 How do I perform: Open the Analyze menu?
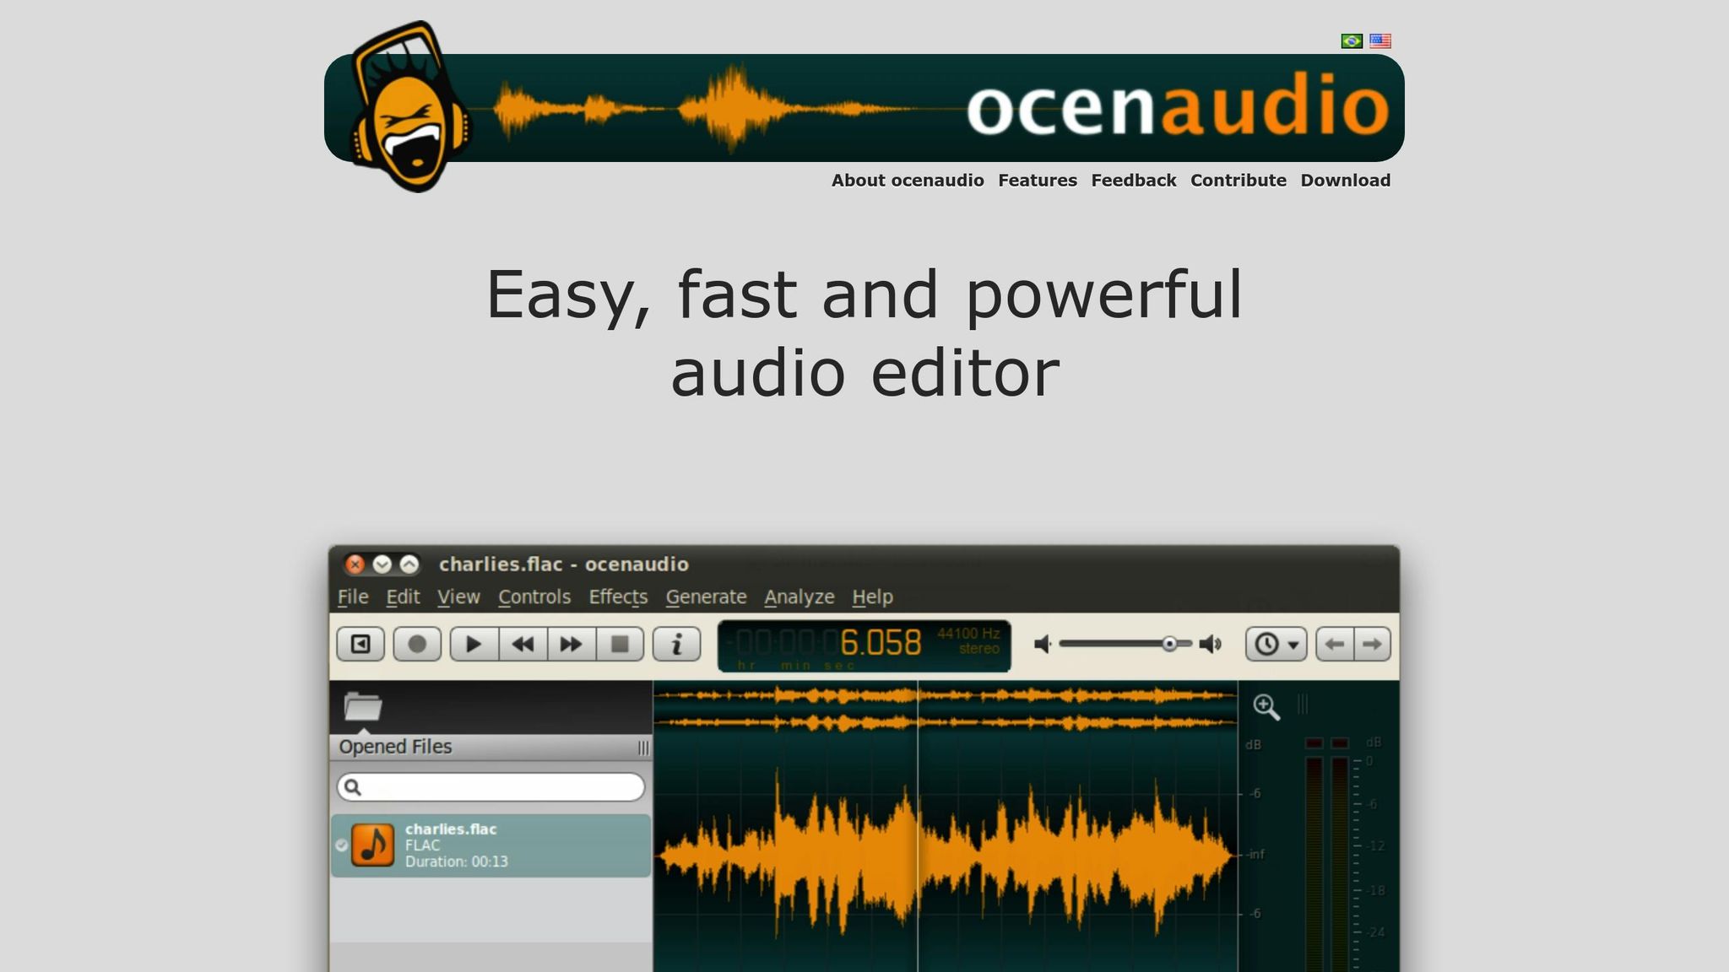pos(799,597)
